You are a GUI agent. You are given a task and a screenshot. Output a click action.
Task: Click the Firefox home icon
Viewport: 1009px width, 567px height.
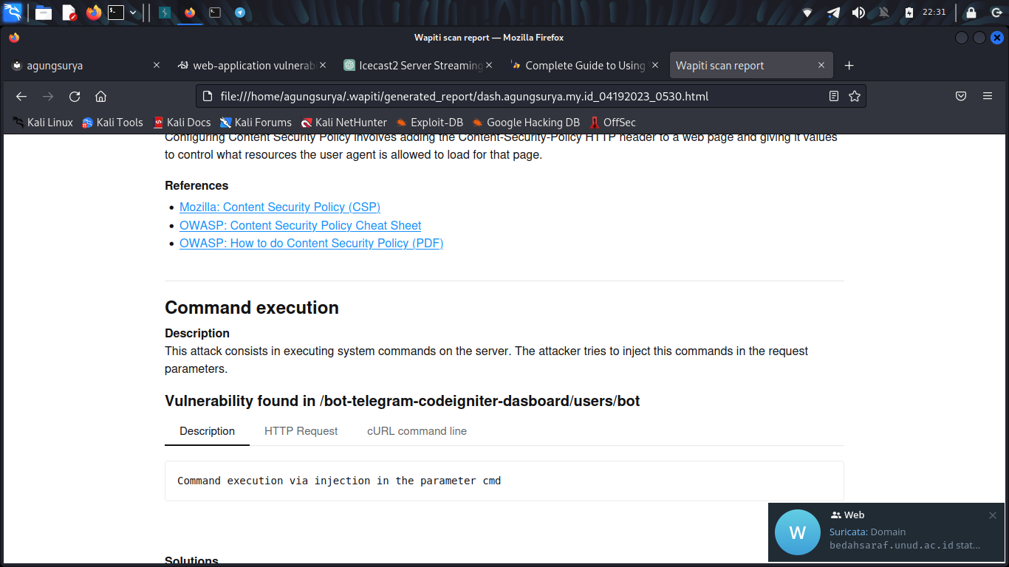click(x=101, y=97)
